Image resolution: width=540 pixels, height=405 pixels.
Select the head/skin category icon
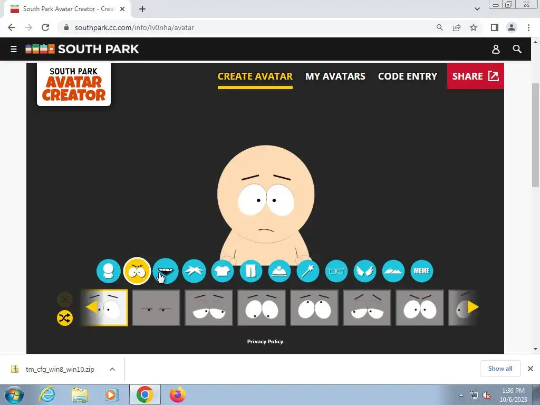[x=109, y=271]
